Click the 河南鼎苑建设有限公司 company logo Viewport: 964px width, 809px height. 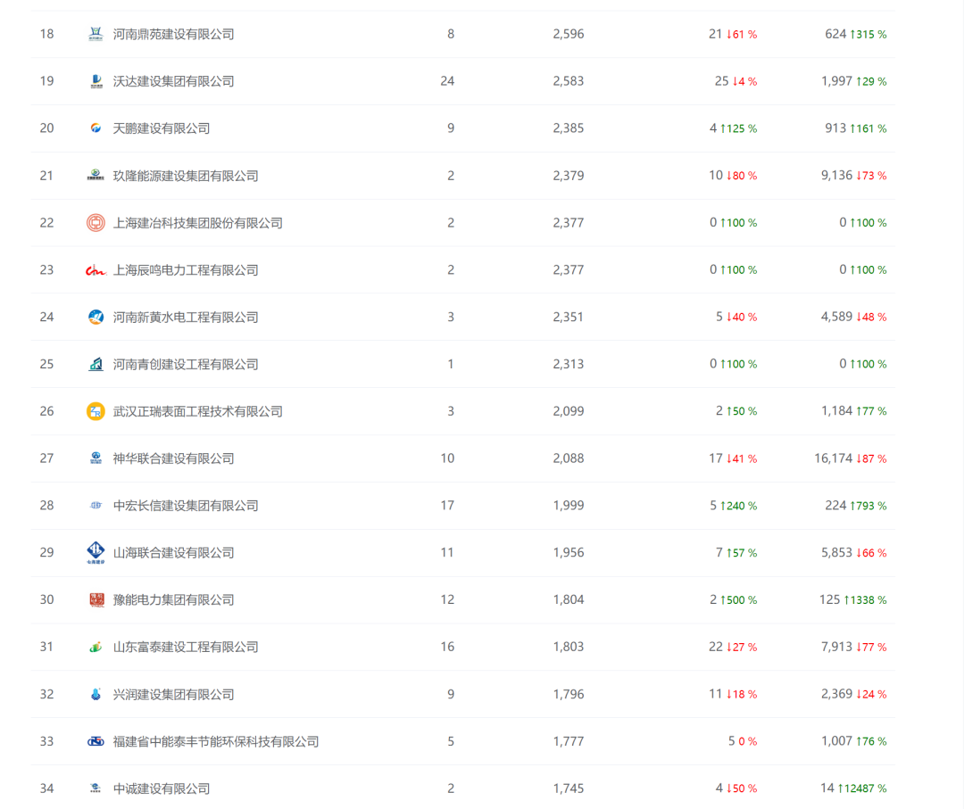(x=96, y=34)
